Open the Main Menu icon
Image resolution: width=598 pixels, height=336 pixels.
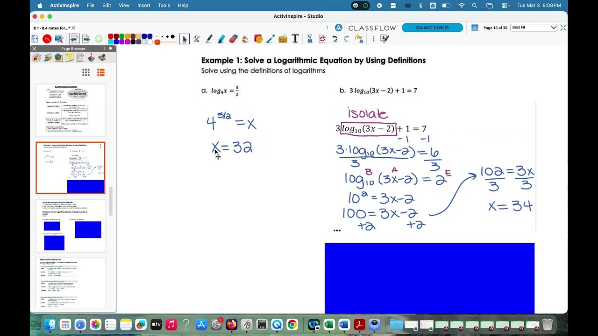35,39
